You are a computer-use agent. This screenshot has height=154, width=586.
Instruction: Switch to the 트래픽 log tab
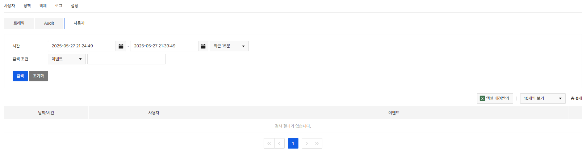[19, 23]
